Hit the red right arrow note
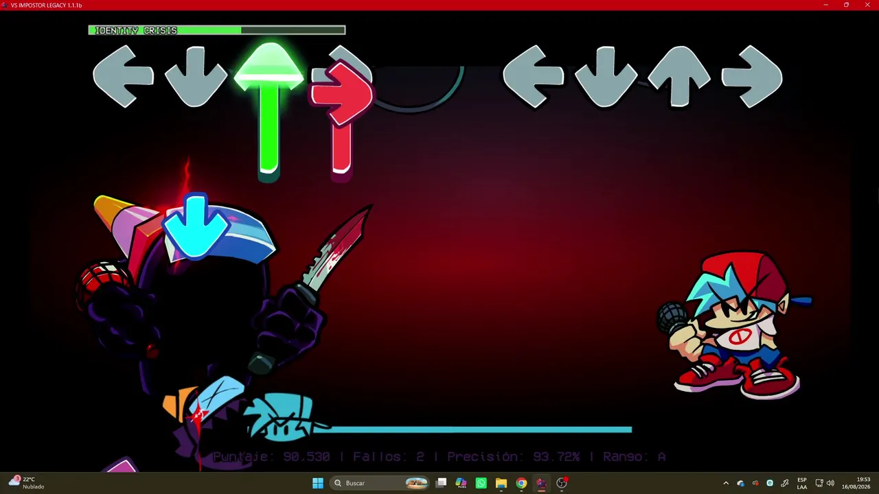Viewport: 879px width, 494px height. tap(342, 93)
